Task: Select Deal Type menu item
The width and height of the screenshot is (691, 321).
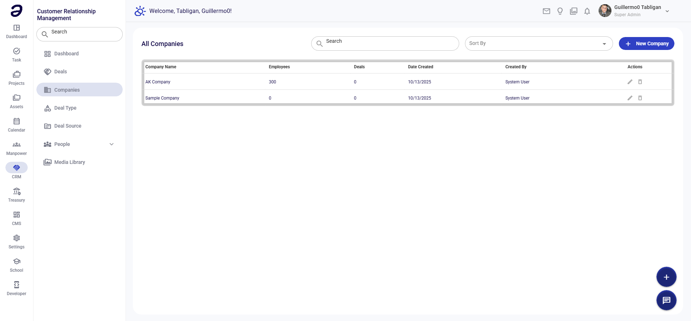Action: click(x=65, y=108)
